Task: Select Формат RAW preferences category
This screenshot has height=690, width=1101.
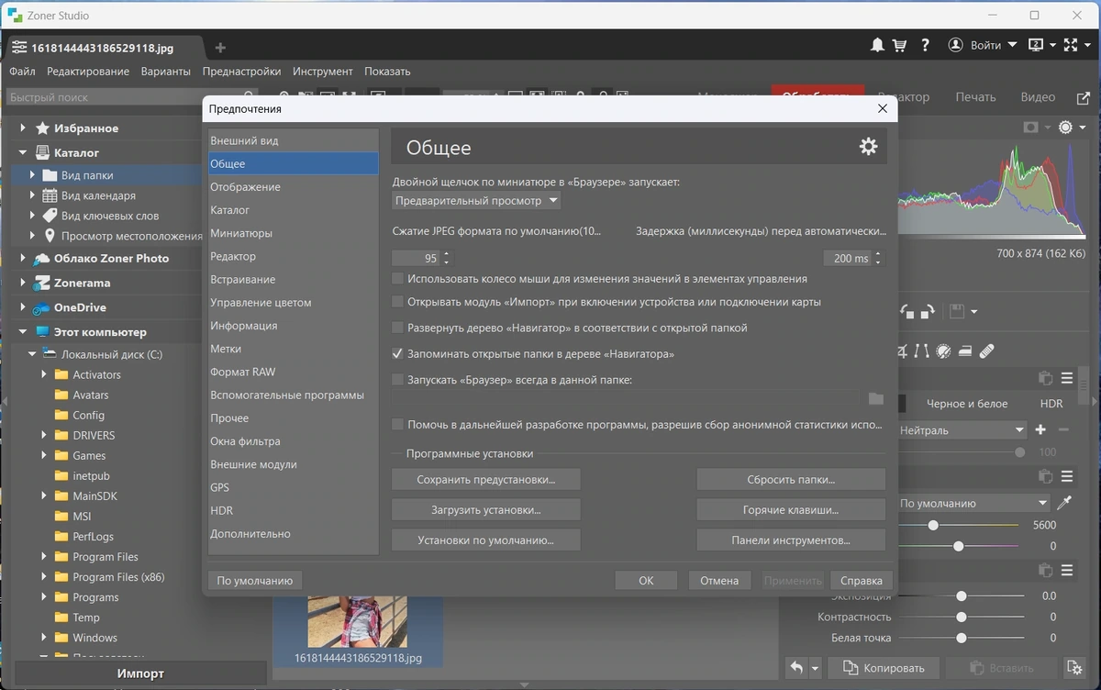Action: click(242, 372)
